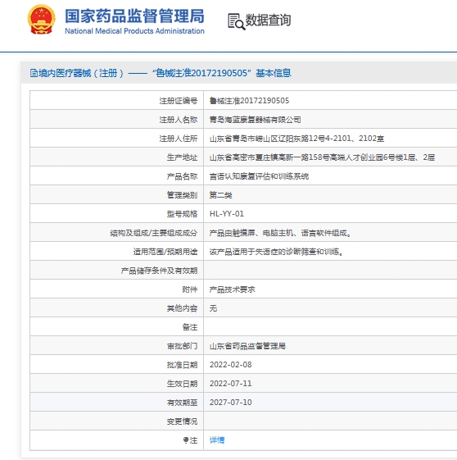Click the 变更情况 label
Viewport: 457px width, 460px height.
[x=182, y=421]
